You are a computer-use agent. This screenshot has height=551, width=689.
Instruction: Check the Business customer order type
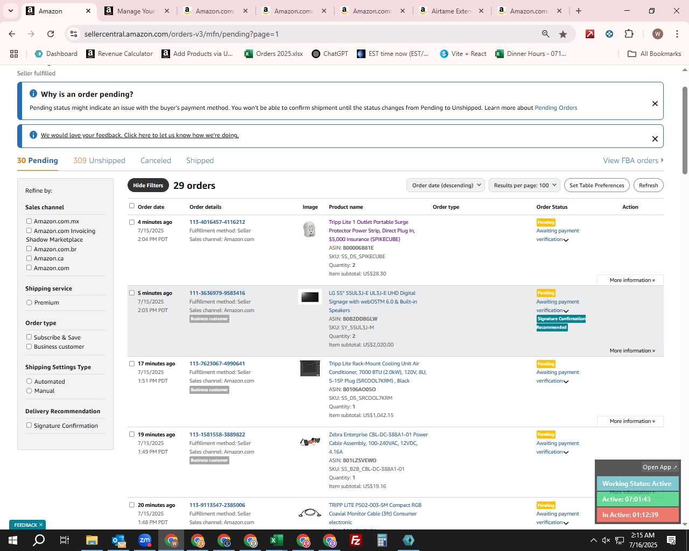[29, 347]
